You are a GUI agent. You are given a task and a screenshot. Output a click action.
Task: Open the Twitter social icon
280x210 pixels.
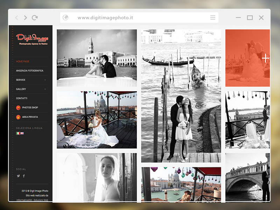(x=18, y=176)
